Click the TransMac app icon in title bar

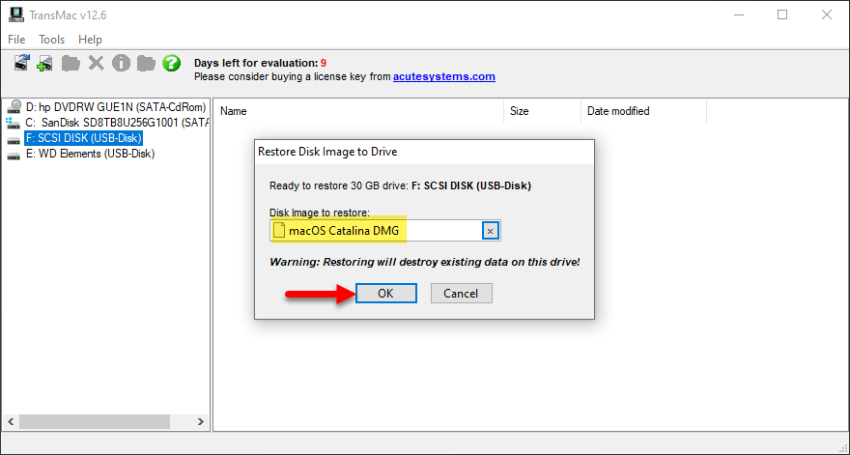16,14
